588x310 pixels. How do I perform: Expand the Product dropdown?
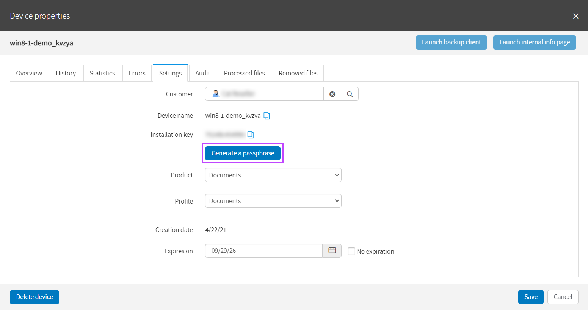point(273,175)
